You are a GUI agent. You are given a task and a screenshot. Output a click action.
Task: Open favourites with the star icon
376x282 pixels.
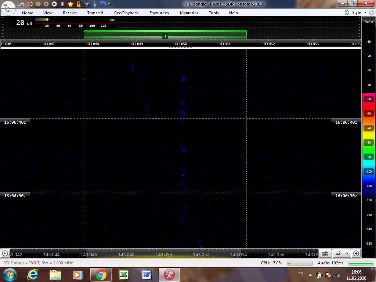(x=70, y=4)
